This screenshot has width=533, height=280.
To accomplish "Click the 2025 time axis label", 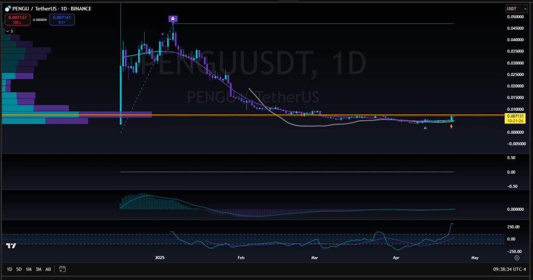I will 160,258.
